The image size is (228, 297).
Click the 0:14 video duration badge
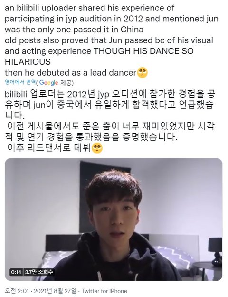tap(16, 272)
